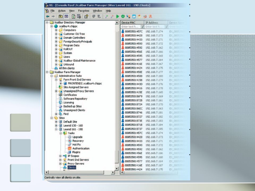Image resolution: width=255 pixels, height=191 pixels.
Task: Click the Up one level toolbar icon
Action: pos(61,16)
